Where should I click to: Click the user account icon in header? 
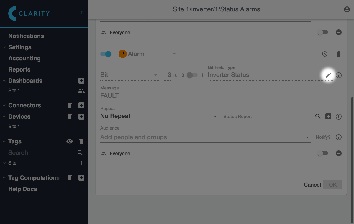[x=347, y=9]
